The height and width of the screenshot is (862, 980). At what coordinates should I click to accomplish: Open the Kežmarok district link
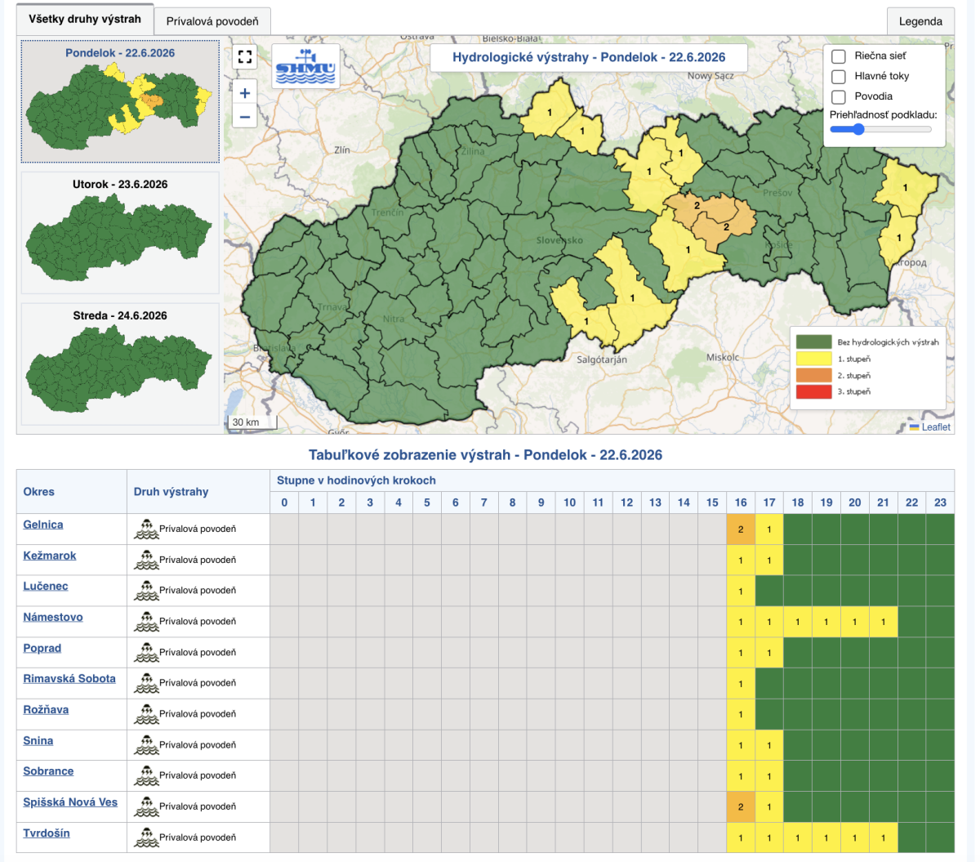coord(50,556)
